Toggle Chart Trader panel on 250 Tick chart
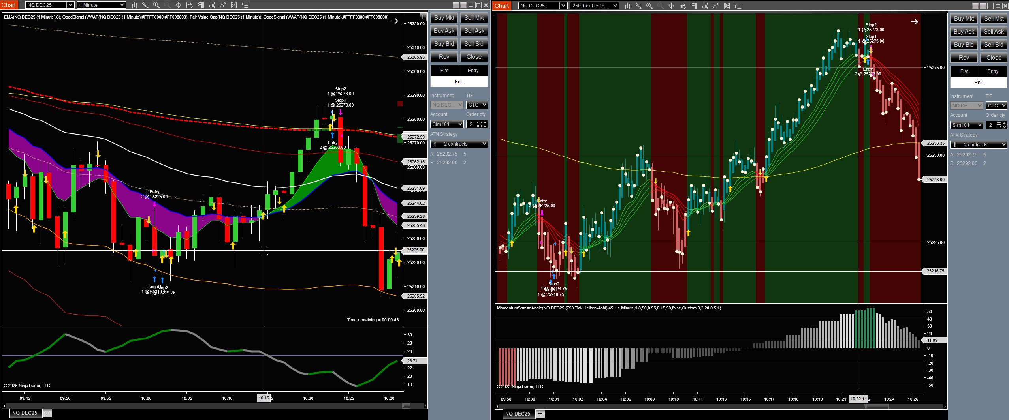 pyautogui.click(x=694, y=6)
